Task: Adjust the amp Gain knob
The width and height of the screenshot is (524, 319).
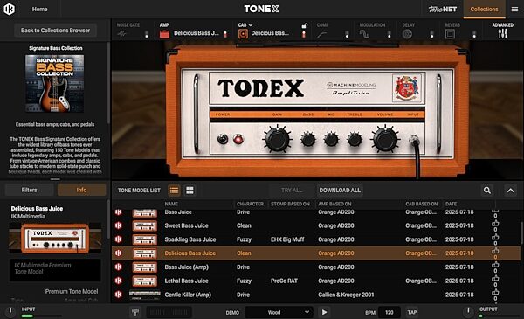Action: click(x=277, y=140)
